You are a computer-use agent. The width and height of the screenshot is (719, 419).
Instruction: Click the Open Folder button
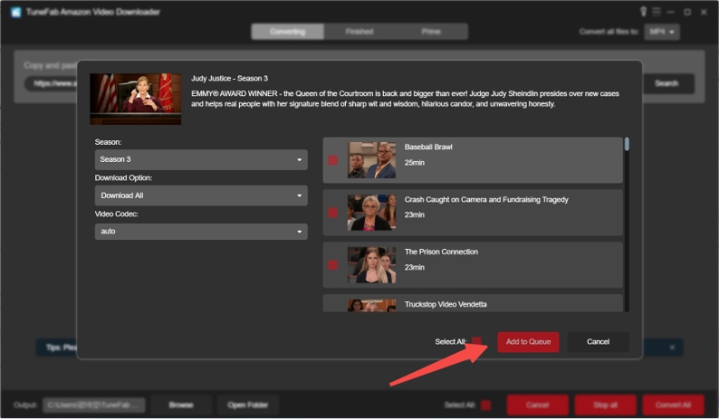click(248, 405)
